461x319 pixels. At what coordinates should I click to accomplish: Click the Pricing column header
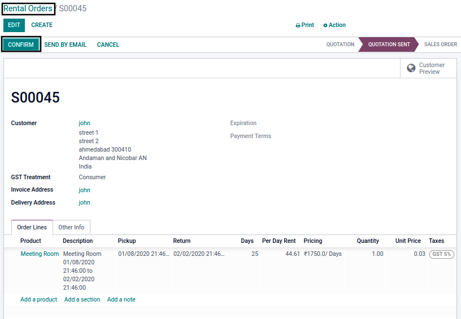[x=313, y=241]
